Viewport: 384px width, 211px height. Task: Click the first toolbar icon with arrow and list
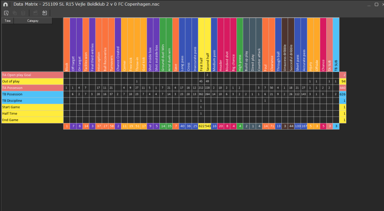click(6, 13)
